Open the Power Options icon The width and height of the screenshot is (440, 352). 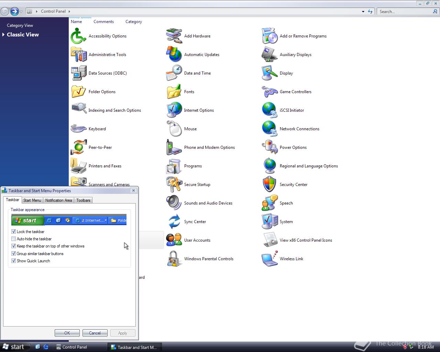[270, 147]
